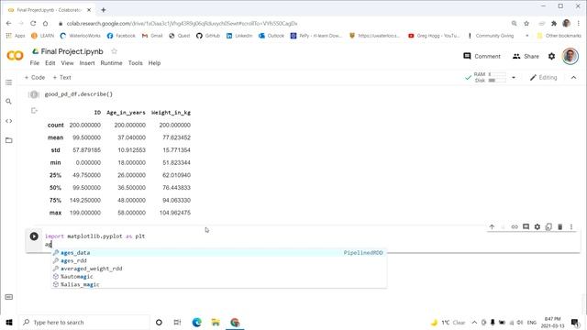Open the notifications action center icon
The width and height of the screenshot is (587, 330).
point(575,322)
